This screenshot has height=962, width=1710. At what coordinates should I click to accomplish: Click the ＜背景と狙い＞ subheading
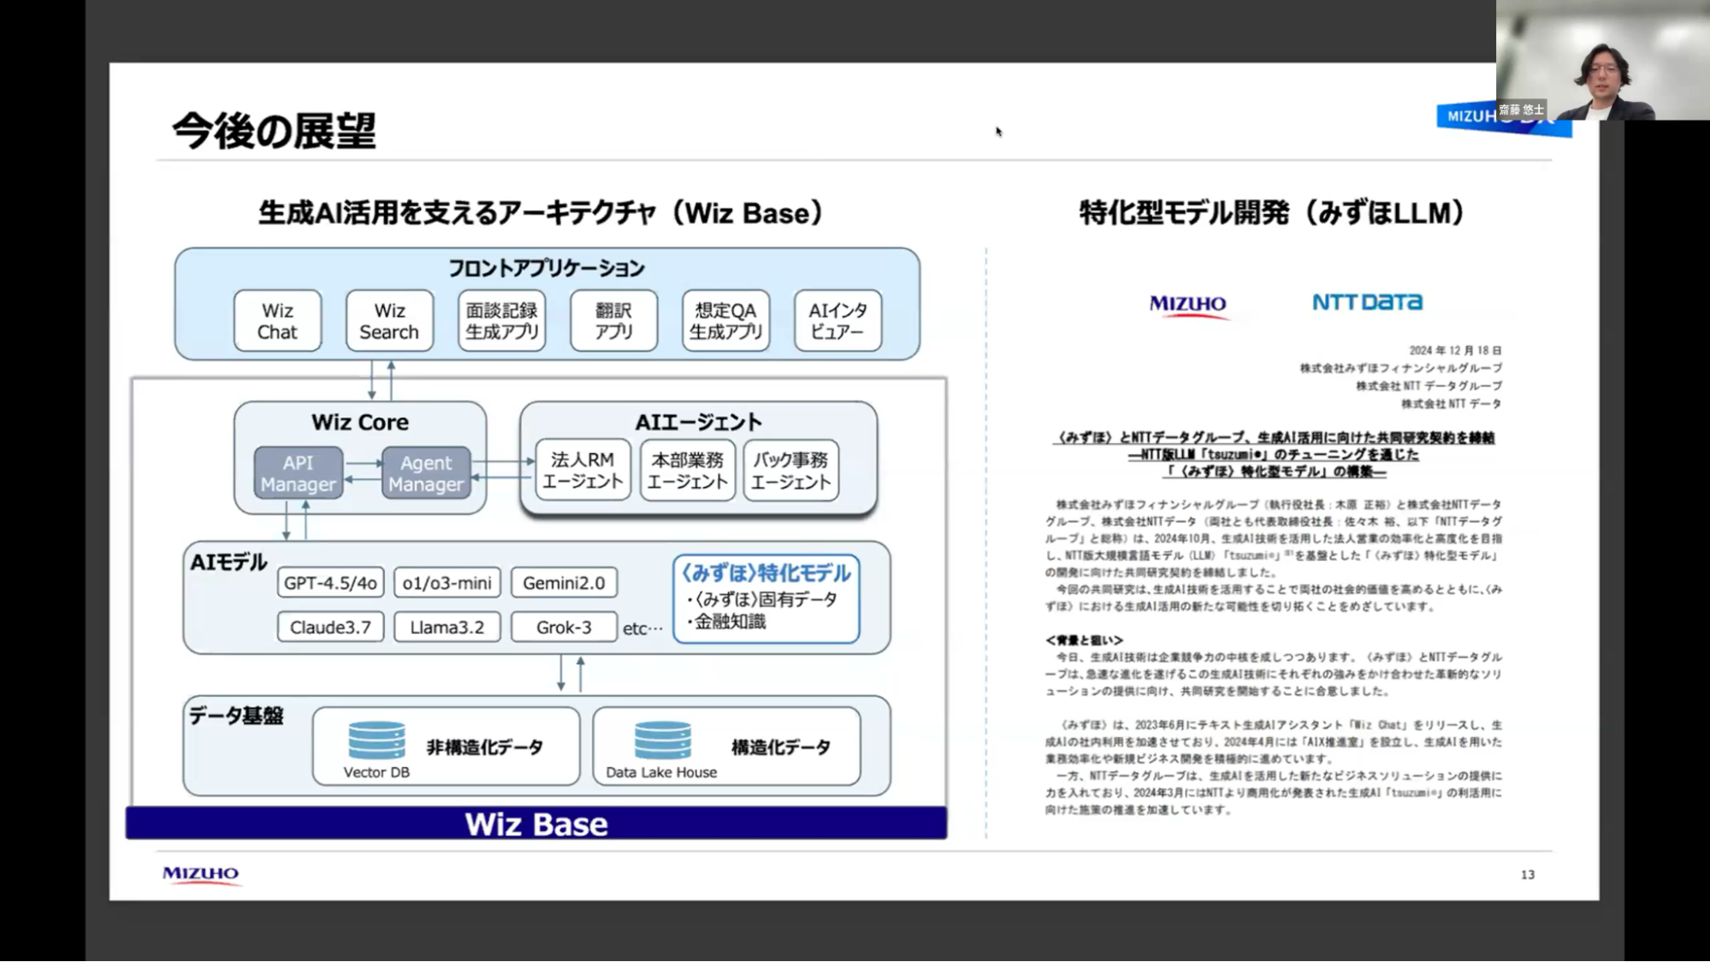(1084, 640)
